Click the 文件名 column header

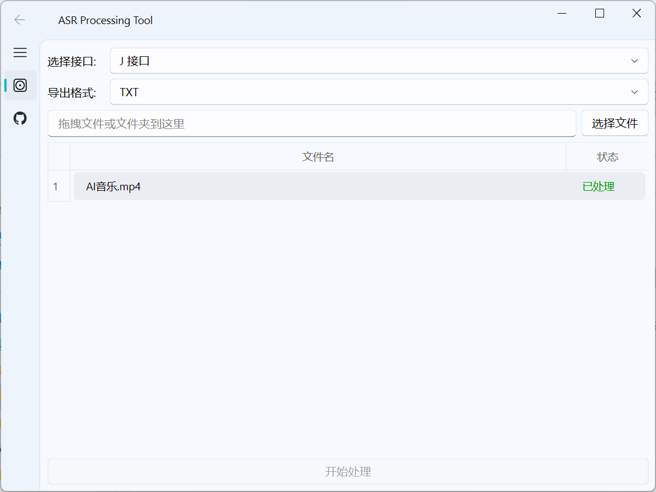click(x=318, y=156)
